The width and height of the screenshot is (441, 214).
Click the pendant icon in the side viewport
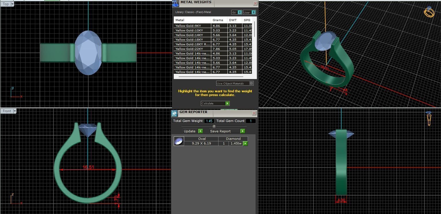[429, 118]
